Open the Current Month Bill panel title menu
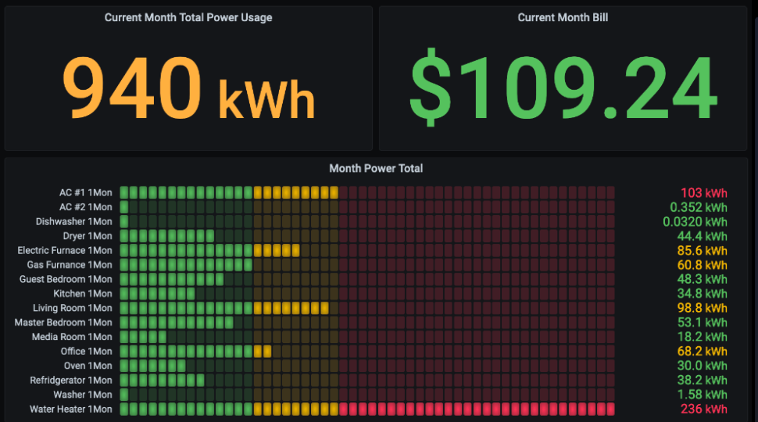The width and height of the screenshot is (758, 422). [x=563, y=17]
